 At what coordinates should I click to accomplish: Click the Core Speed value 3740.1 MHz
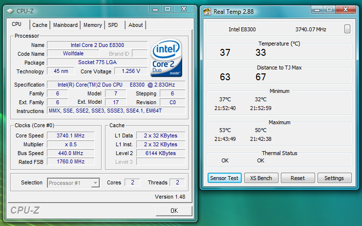click(x=71, y=136)
